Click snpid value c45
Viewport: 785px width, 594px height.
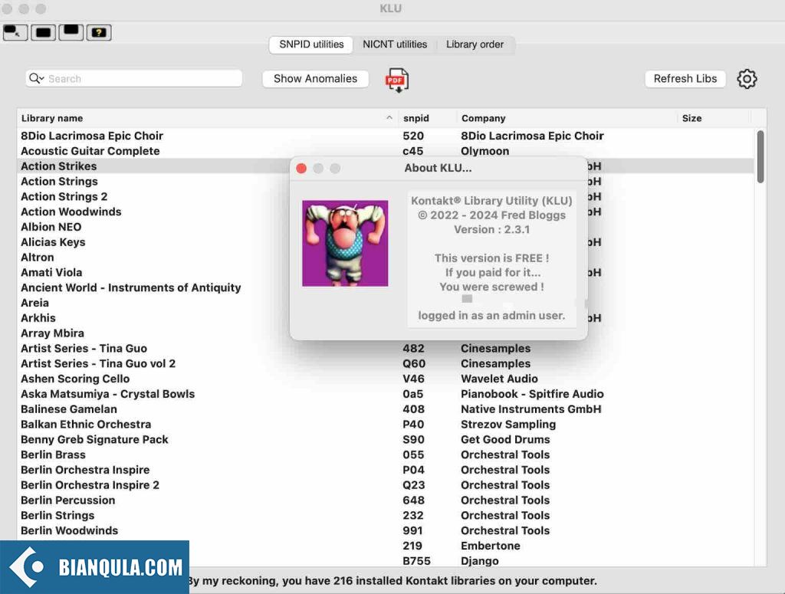point(413,151)
